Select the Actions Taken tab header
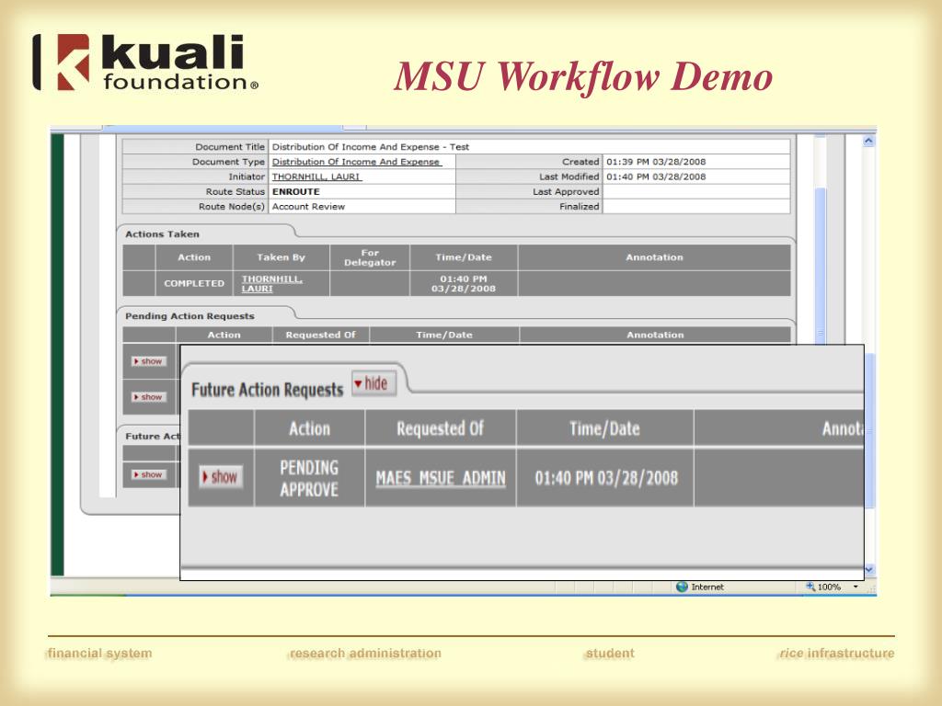The height and width of the screenshot is (706, 942). [x=162, y=234]
